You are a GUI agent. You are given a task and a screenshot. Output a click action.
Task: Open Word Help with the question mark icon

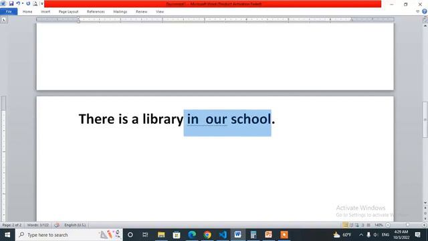click(x=425, y=11)
